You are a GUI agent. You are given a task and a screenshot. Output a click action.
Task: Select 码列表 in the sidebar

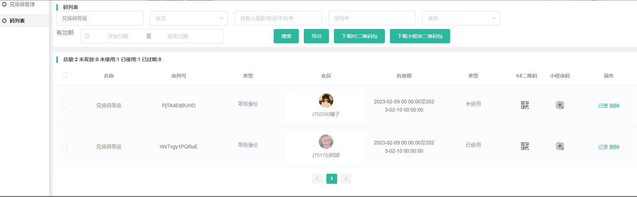(17, 21)
